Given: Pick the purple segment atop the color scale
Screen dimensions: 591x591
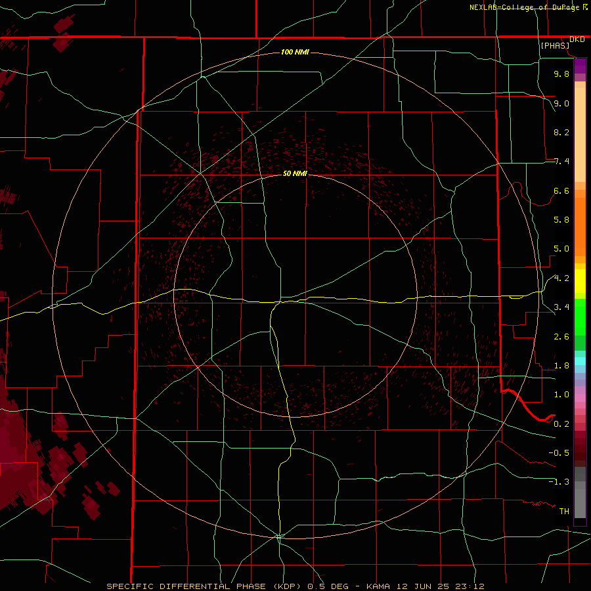Looking at the screenshot, I should (580, 66).
